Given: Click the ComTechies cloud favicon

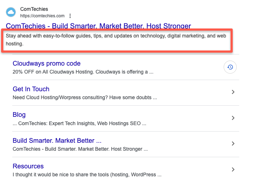Looking at the screenshot, I should click(11, 12).
